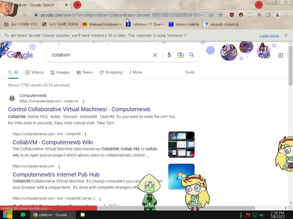This screenshot has height=219, width=293.
Task: Open Google apps grid
Action: pyautogui.click(x=280, y=55)
